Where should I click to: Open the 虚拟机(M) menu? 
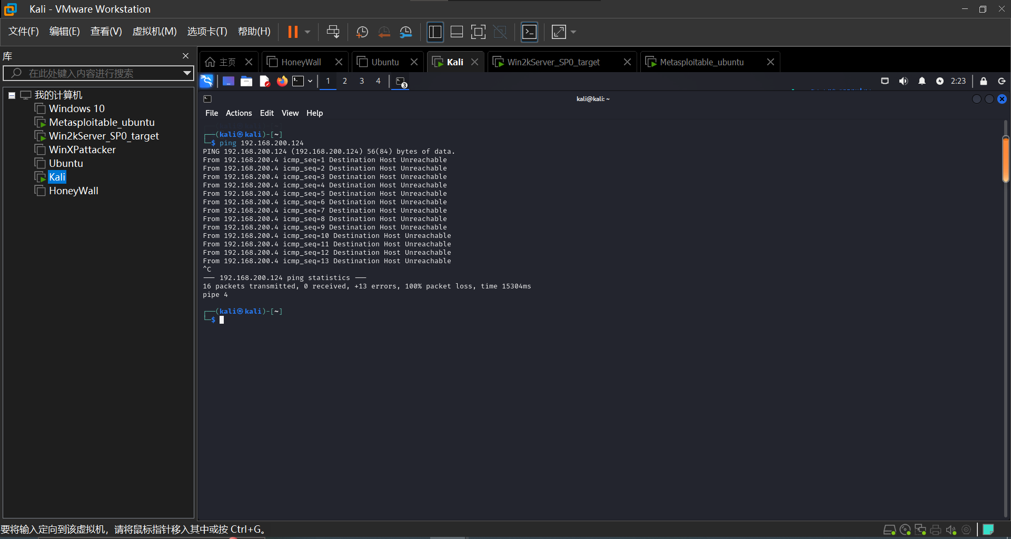[x=154, y=32]
